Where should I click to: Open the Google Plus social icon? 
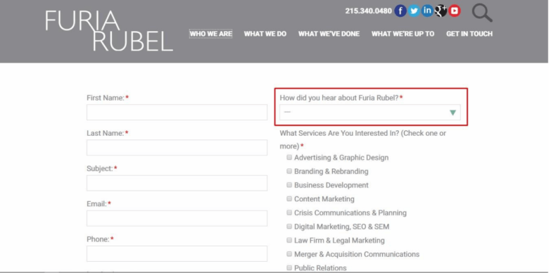tap(441, 11)
